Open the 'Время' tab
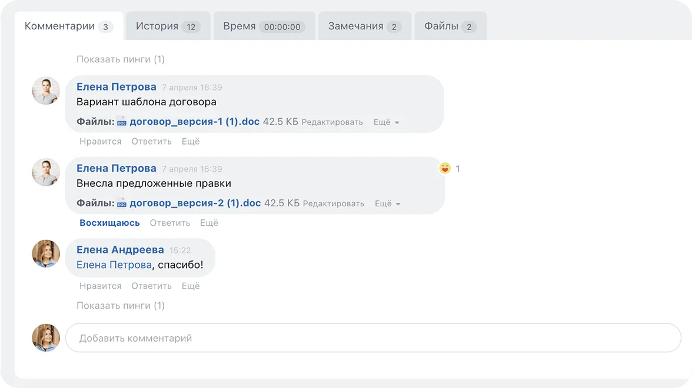The height and width of the screenshot is (388, 692). tap(264, 26)
